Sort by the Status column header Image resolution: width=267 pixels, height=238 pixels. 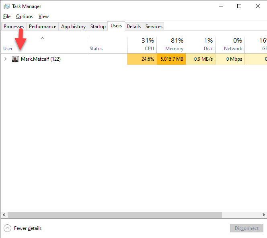point(107,45)
